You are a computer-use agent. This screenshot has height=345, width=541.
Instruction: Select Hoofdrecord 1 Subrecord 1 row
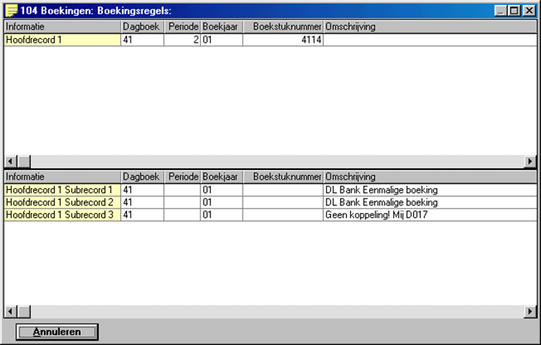pyautogui.click(x=62, y=190)
